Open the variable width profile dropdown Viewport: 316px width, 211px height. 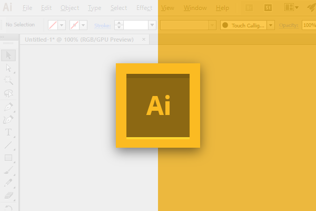[x=212, y=25]
